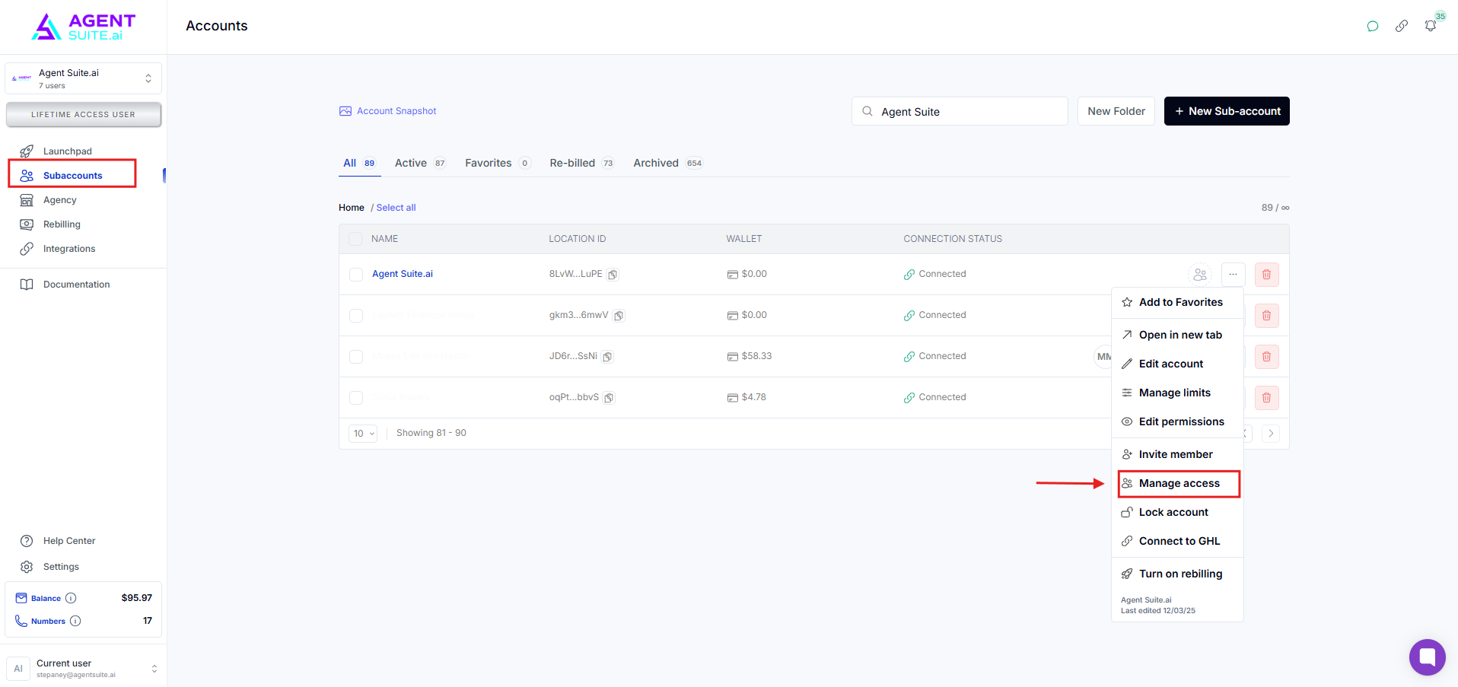Check the checkbox for row JD6r...SsNi
The width and height of the screenshot is (1458, 687).
355,356
